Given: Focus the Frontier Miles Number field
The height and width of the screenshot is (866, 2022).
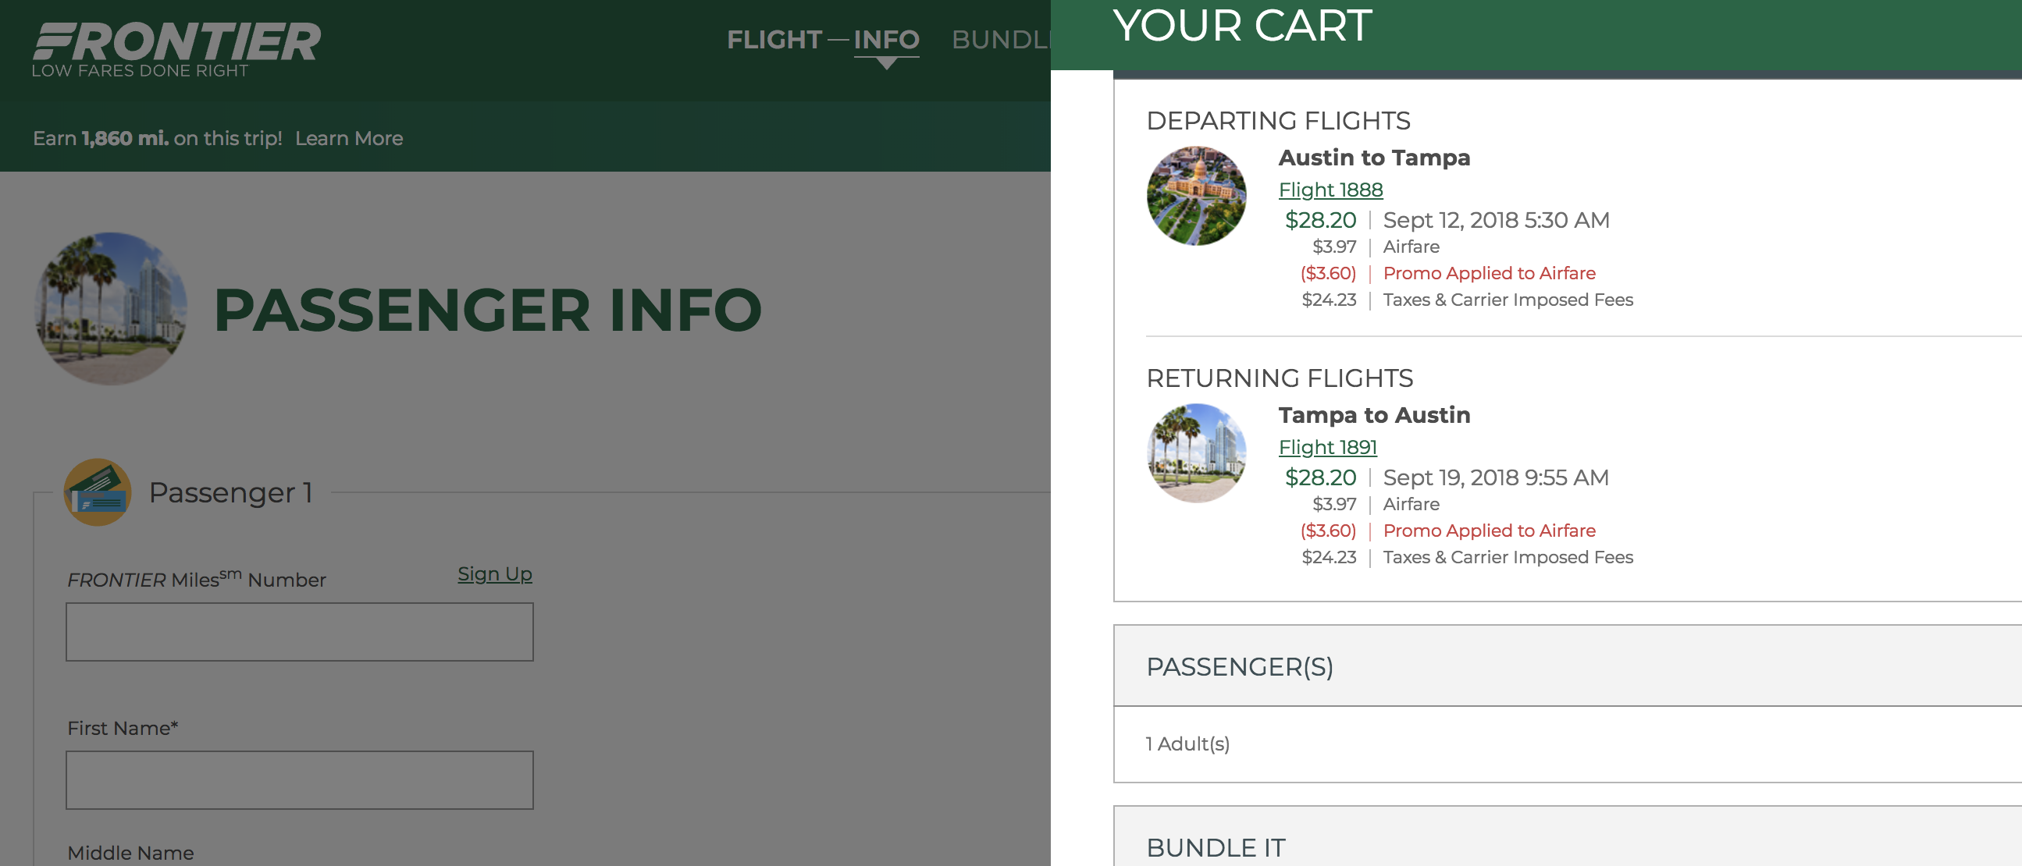Looking at the screenshot, I should [300, 631].
